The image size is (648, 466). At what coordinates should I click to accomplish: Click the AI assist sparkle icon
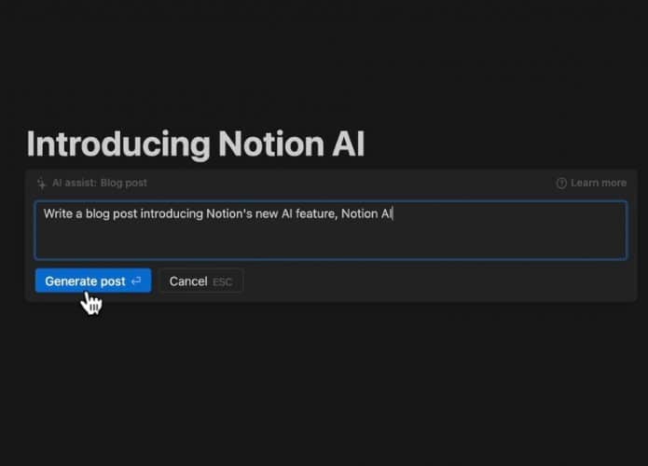[42, 183]
